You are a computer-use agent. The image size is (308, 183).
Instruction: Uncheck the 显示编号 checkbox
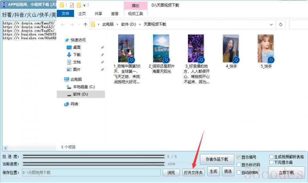click(239, 157)
